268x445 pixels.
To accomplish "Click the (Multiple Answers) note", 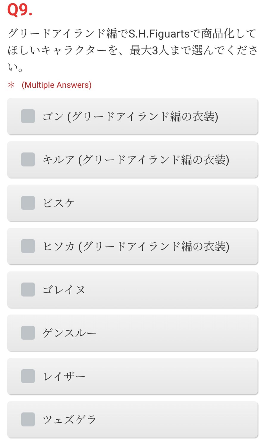I will pos(57,85).
